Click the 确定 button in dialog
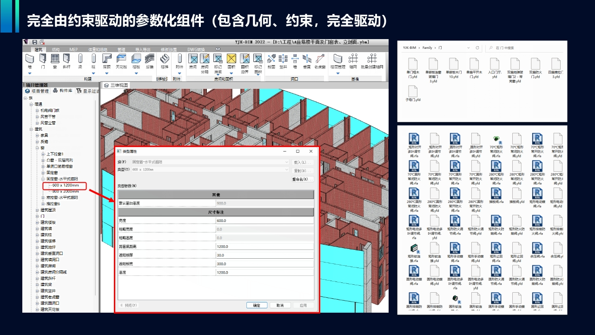Viewport: 595px width, 335px height. click(257, 305)
